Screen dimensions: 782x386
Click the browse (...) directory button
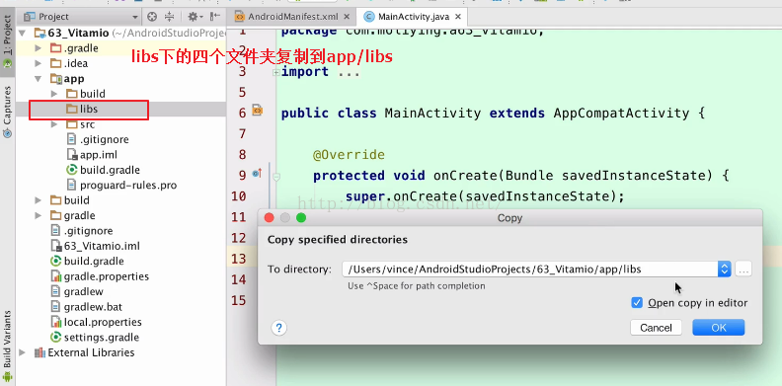click(743, 270)
